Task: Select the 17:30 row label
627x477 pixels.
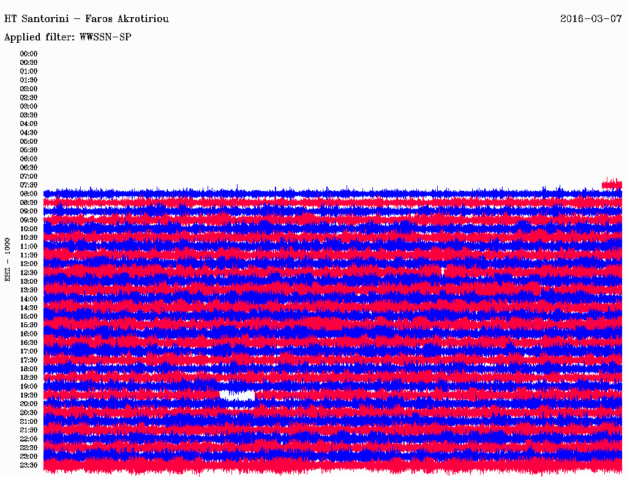Action: pos(29,360)
